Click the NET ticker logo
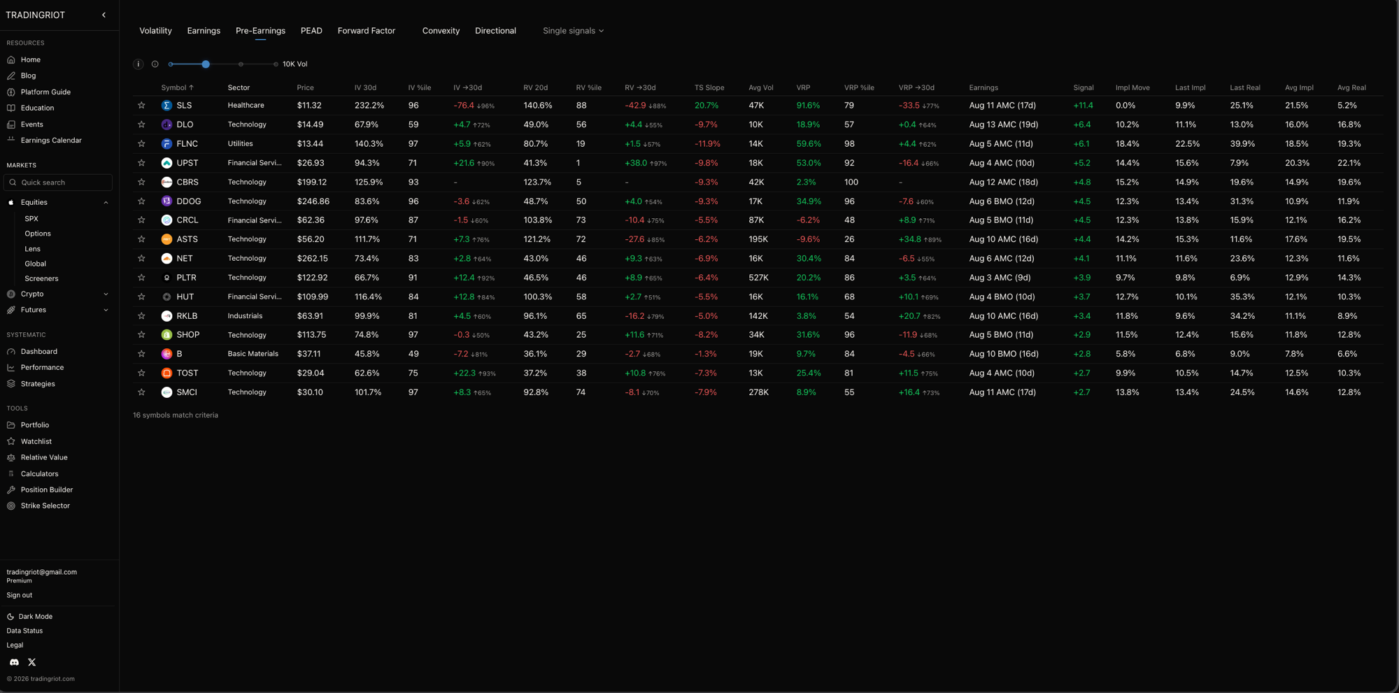Image resolution: width=1399 pixels, height=693 pixels. pyautogui.click(x=166, y=259)
